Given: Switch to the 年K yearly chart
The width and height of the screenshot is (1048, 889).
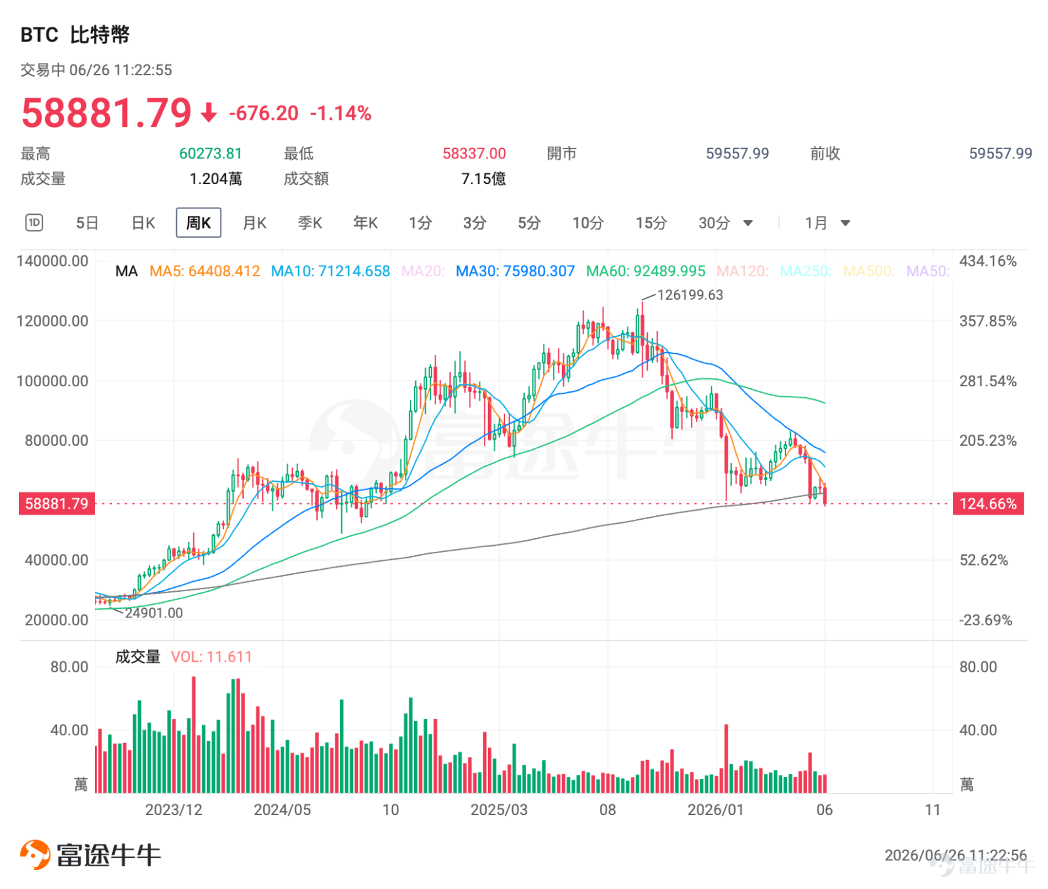Looking at the screenshot, I should point(365,223).
